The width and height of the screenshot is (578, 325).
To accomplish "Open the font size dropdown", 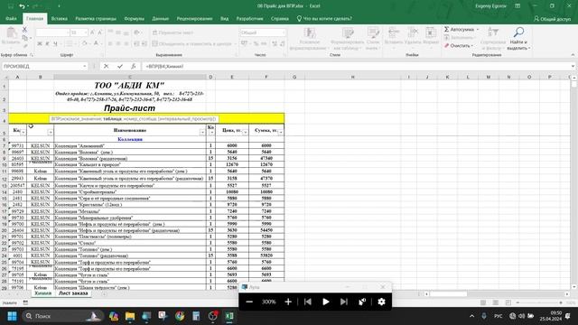I will pyautogui.click(x=86, y=32).
